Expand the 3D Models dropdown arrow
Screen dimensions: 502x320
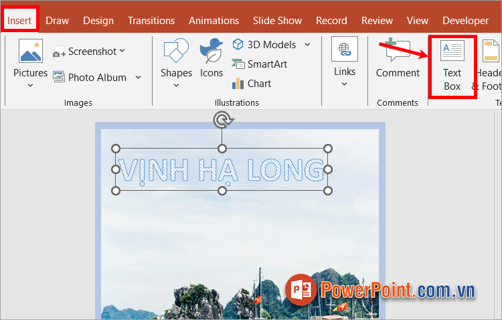(x=307, y=44)
